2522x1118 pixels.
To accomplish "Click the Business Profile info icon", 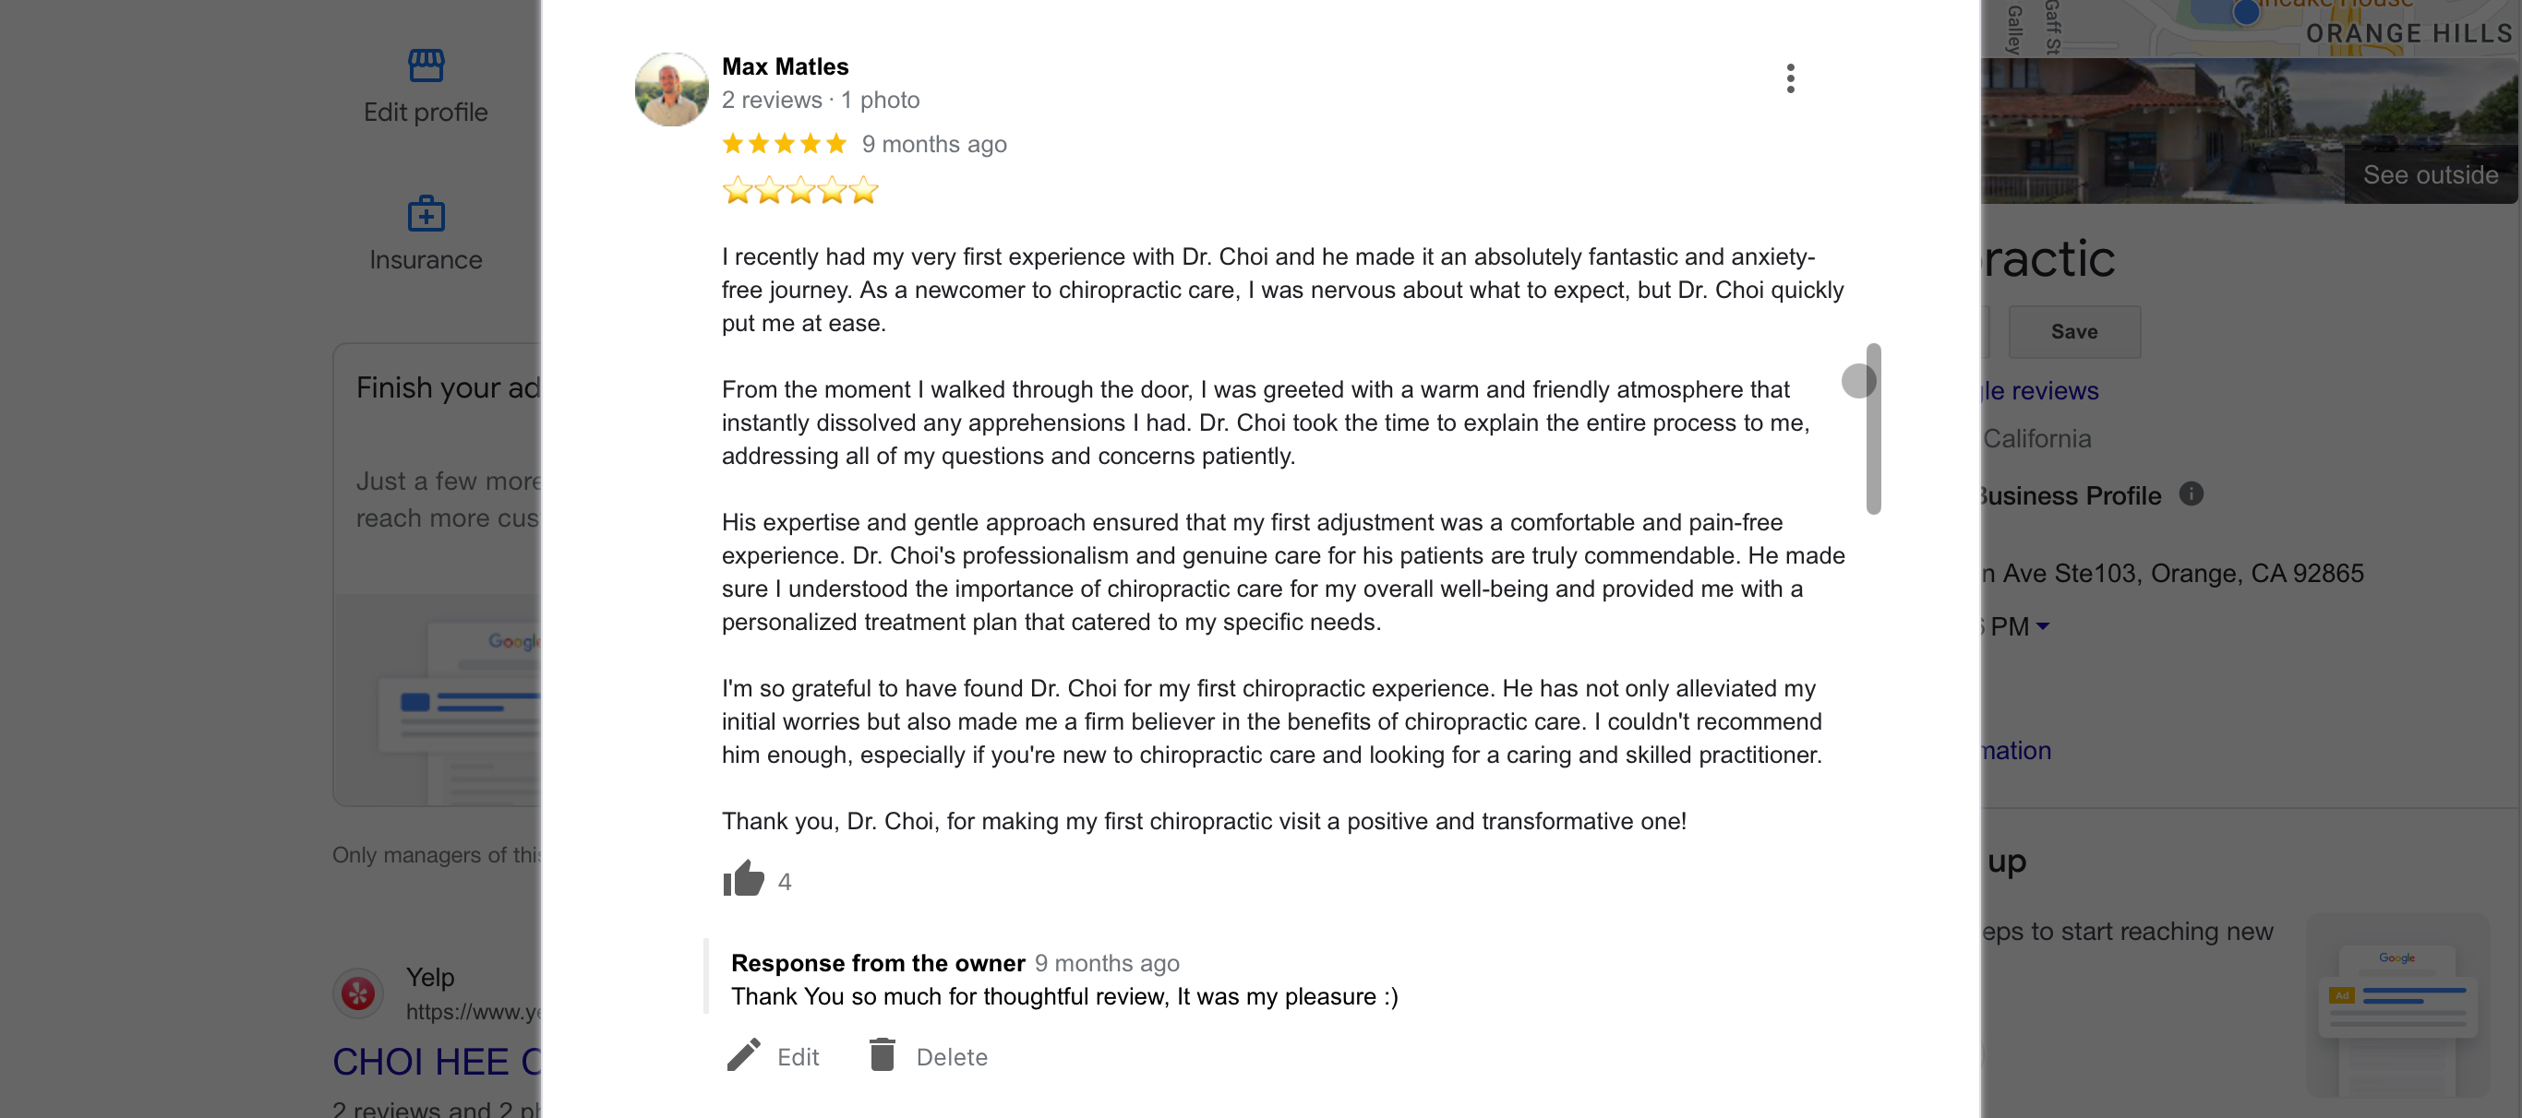I will click(2192, 494).
